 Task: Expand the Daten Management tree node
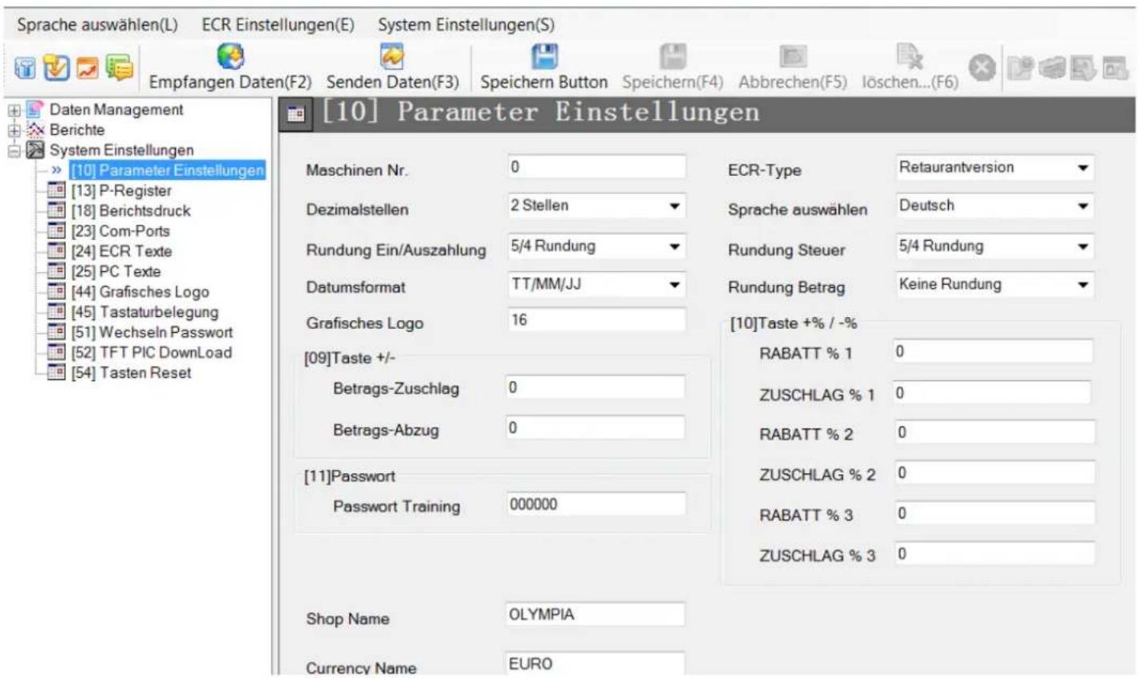(12, 110)
